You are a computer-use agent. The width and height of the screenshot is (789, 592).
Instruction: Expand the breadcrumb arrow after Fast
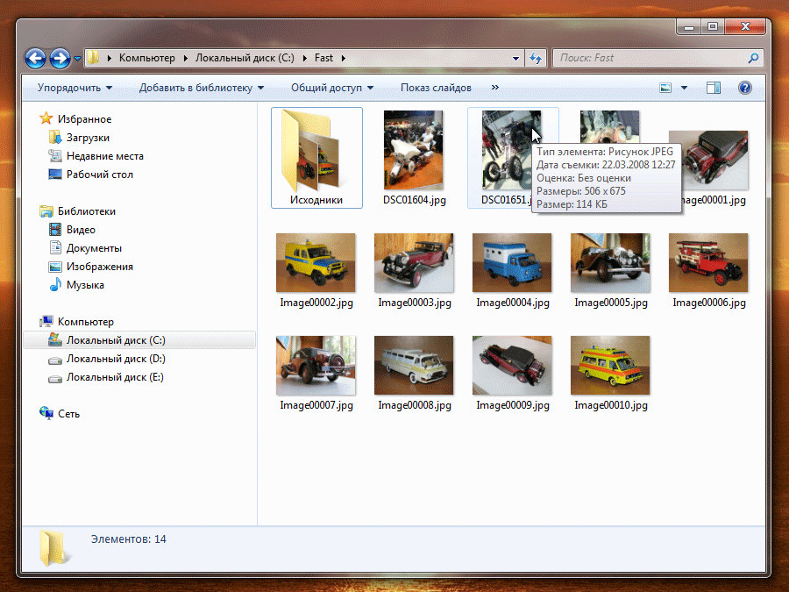click(343, 59)
